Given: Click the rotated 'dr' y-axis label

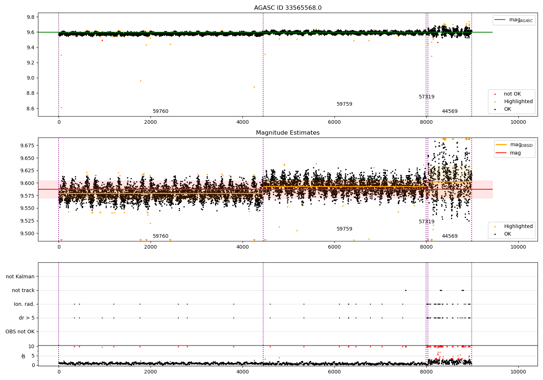Looking at the screenshot, I should (24, 356).
